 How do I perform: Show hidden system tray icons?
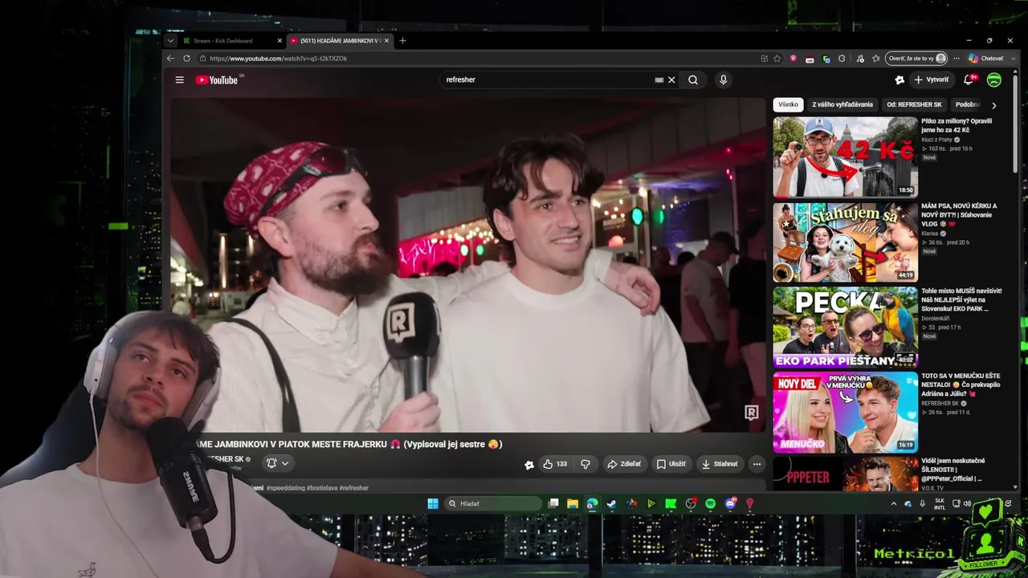coord(894,504)
